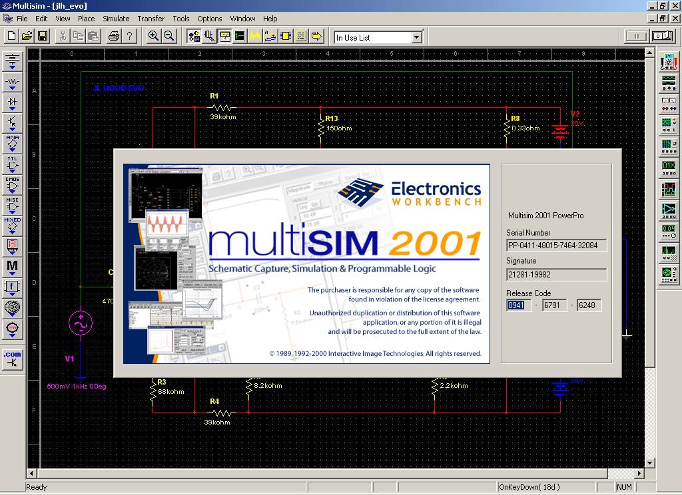Open the Help menu
Screen dimensions: 682x495
[270, 19]
